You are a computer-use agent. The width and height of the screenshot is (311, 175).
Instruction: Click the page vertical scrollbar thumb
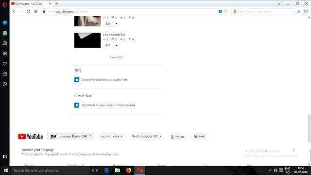(x=309, y=128)
